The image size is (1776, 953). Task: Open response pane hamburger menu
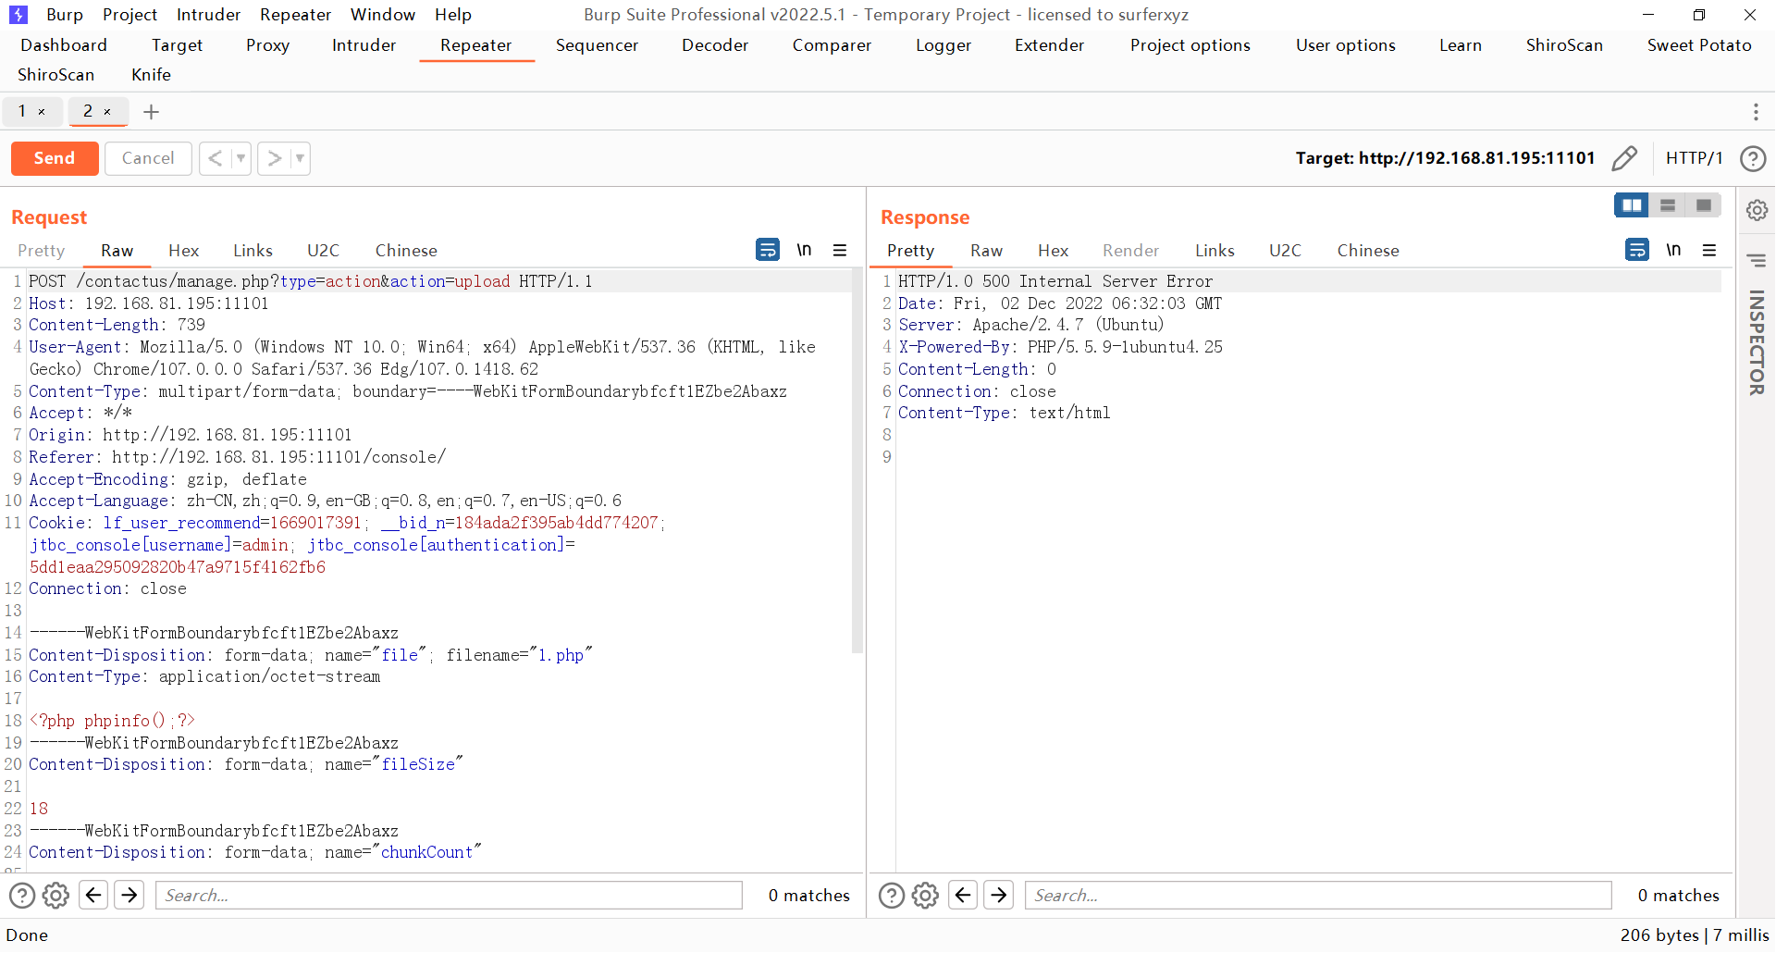1709,250
